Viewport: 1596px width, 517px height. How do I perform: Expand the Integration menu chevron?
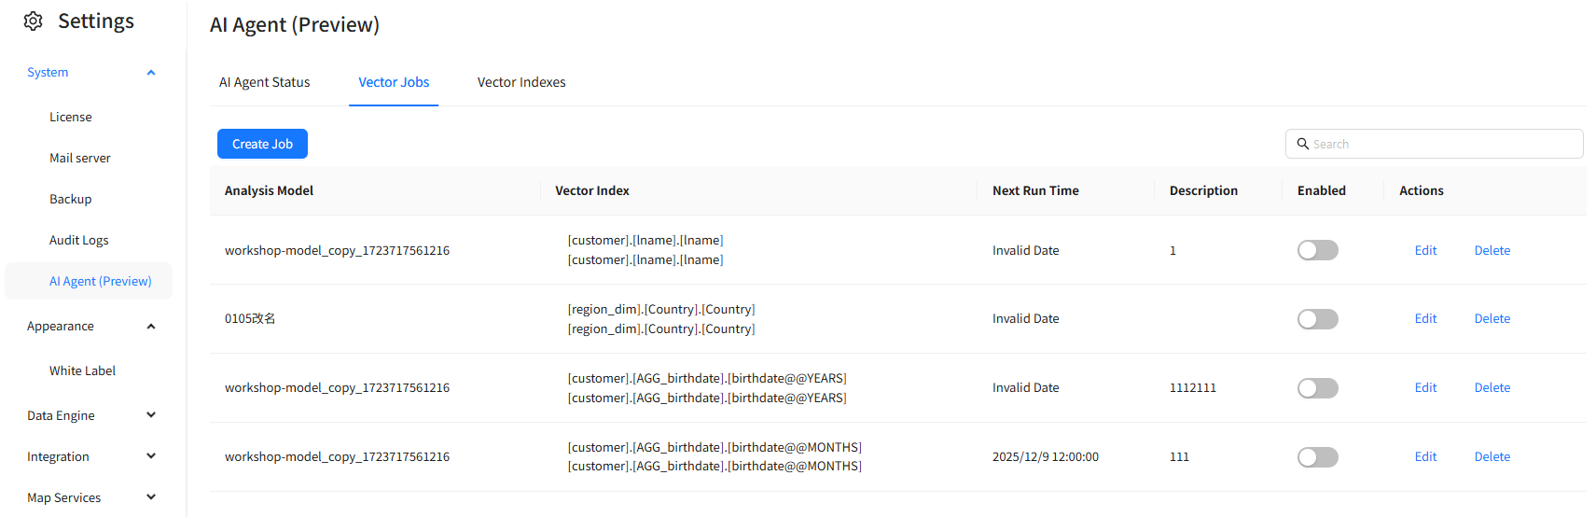pyautogui.click(x=151, y=456)
